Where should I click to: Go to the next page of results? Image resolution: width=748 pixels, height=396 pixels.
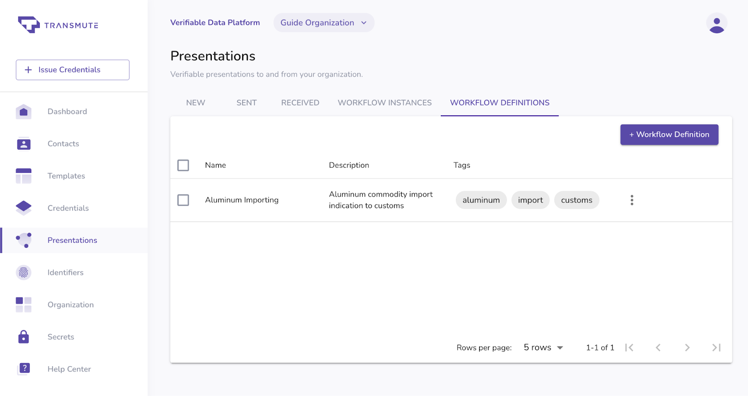coord(687,347)
